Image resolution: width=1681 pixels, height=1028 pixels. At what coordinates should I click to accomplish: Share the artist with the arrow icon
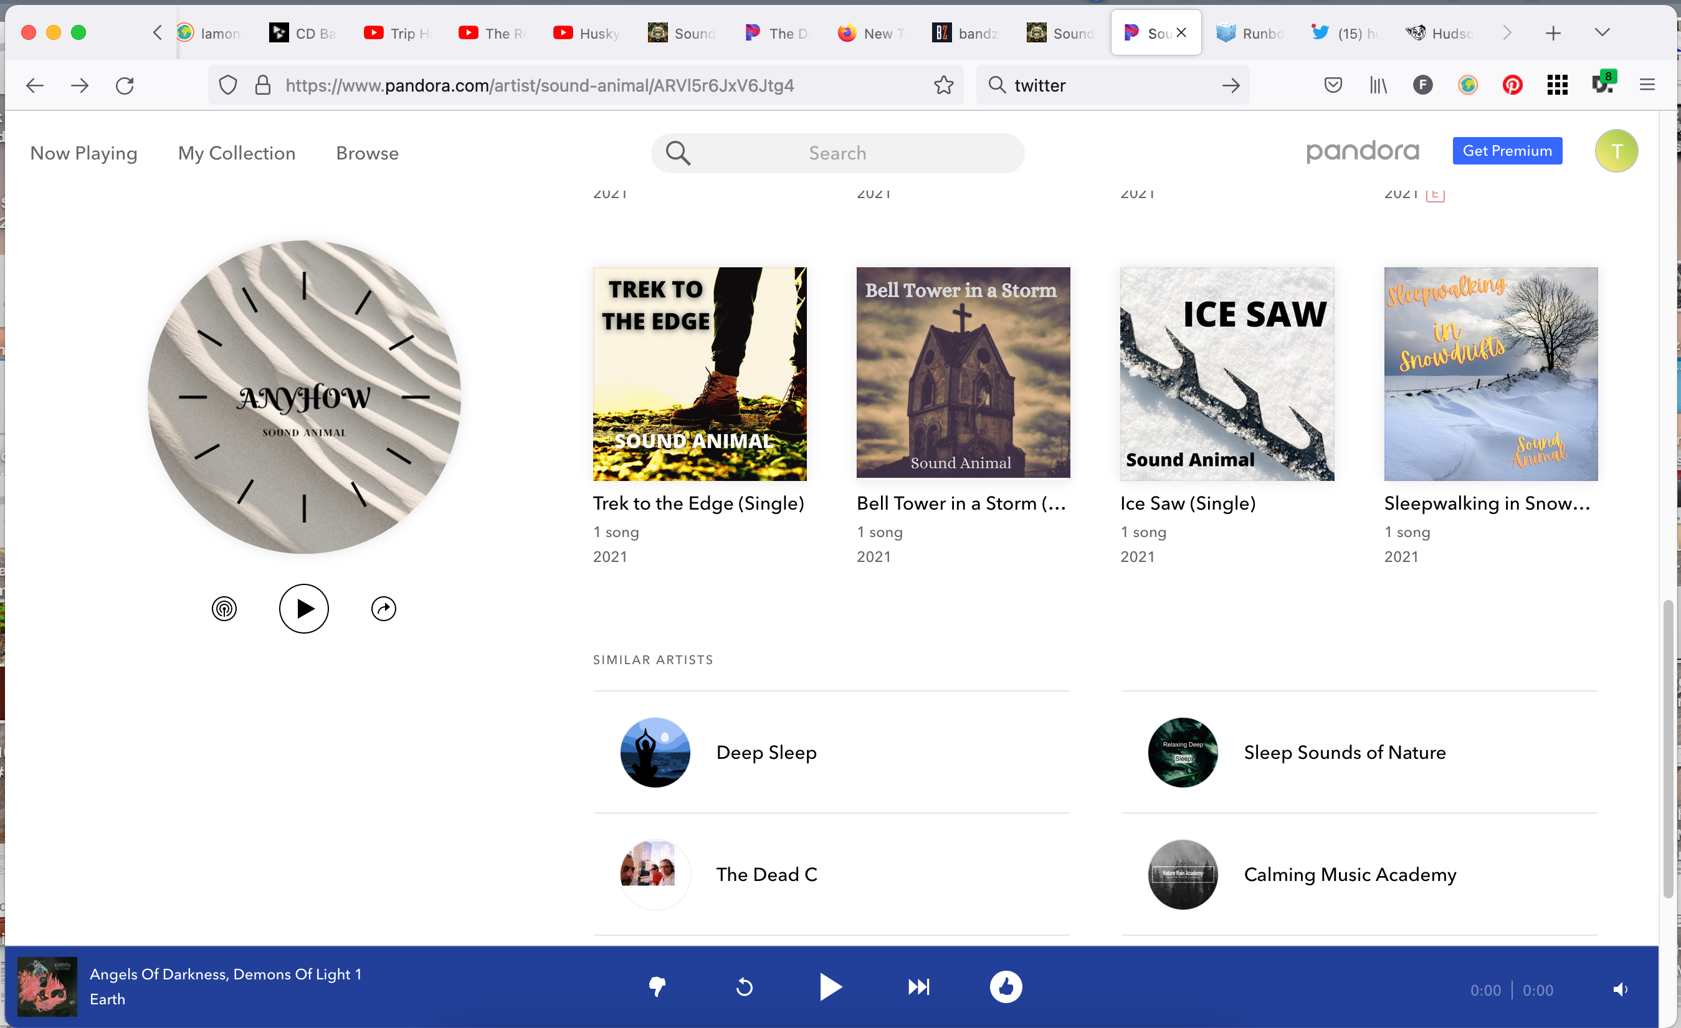click(383, 609)
